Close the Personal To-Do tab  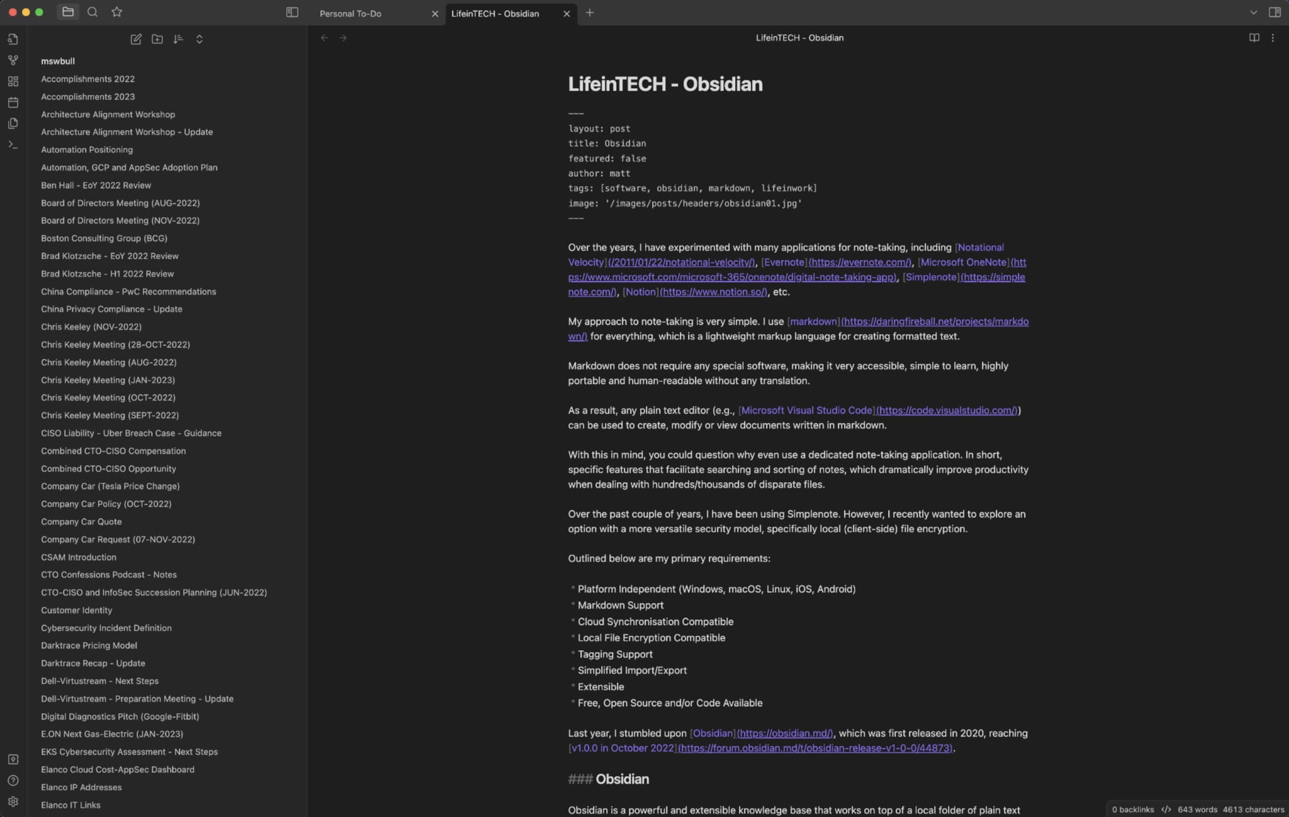click(434, 13)
